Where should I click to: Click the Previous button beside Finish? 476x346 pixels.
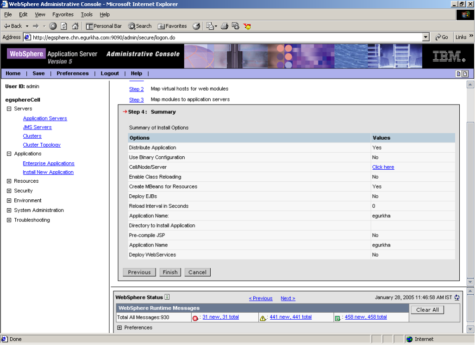[x=139, y=272]
